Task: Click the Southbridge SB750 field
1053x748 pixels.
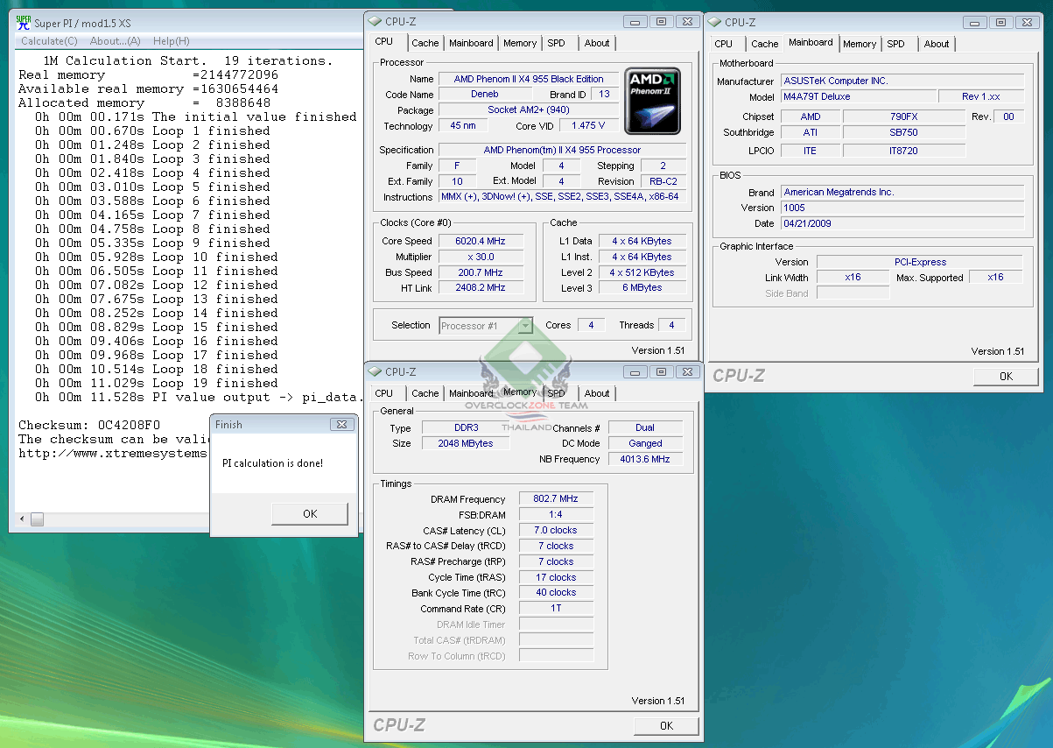Action: (903, 132)
